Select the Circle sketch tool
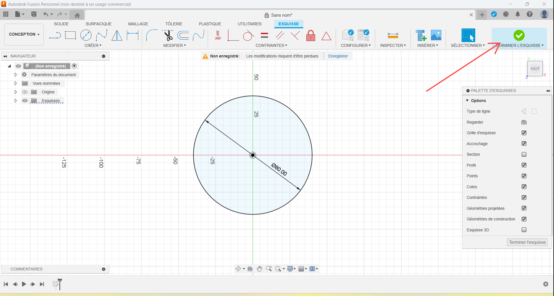Screen dimensions: 554x296 click(x=86, y=35)
